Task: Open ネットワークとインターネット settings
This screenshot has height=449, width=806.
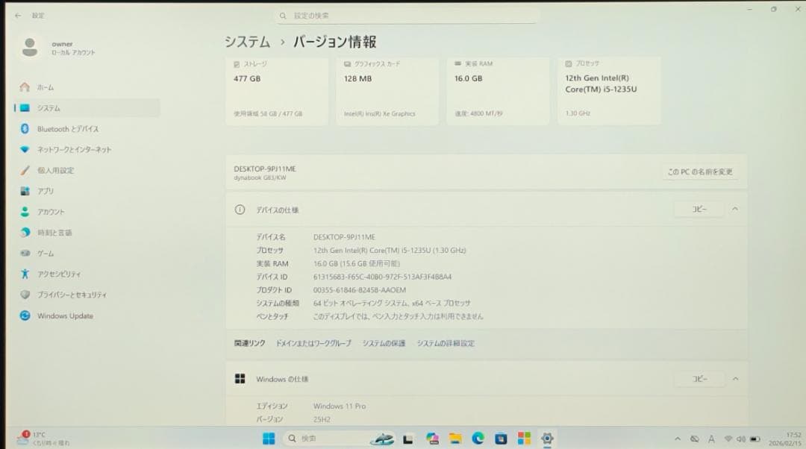Action: (x=87, y=149)
